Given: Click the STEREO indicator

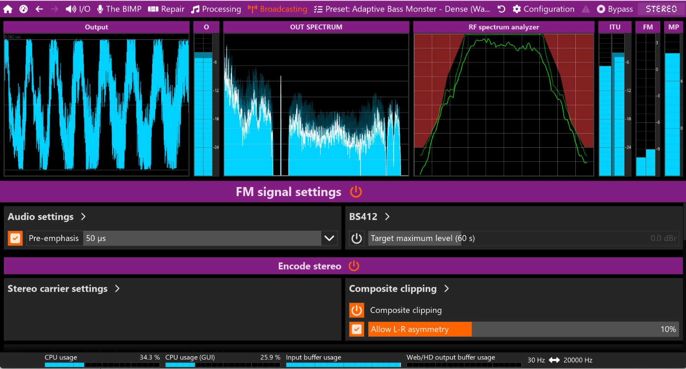Looking at the screenshot, I should click(661, 9).
